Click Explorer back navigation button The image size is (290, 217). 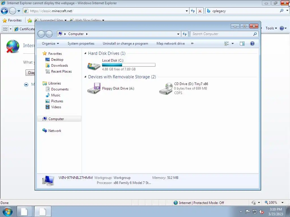(x=41, y=34)
